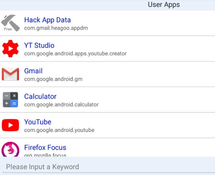
Task: Choose the red YouTube play icon
Action: click(10, 125)
